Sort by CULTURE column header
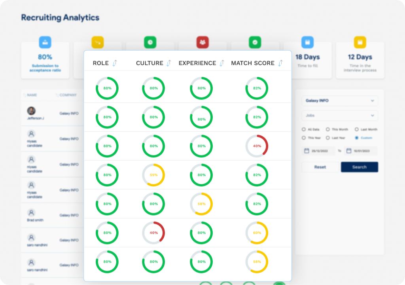Image resolution: width=405 pixels, height=285 pixels. click(150, 63)
